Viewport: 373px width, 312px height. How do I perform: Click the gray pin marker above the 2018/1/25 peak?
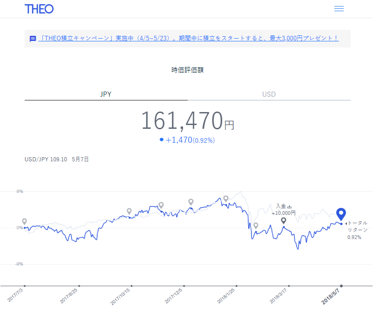pos(226,198)
